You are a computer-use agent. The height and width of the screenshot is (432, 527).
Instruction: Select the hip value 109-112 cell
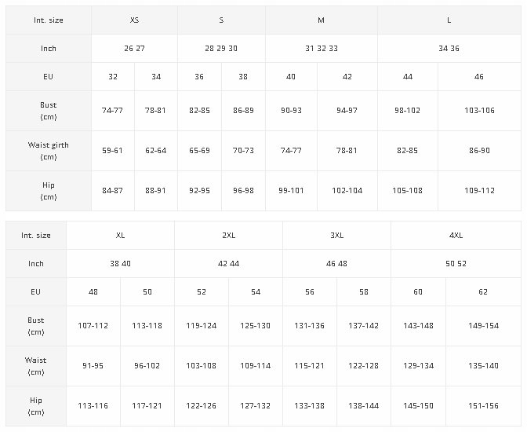tap(479, 190)
